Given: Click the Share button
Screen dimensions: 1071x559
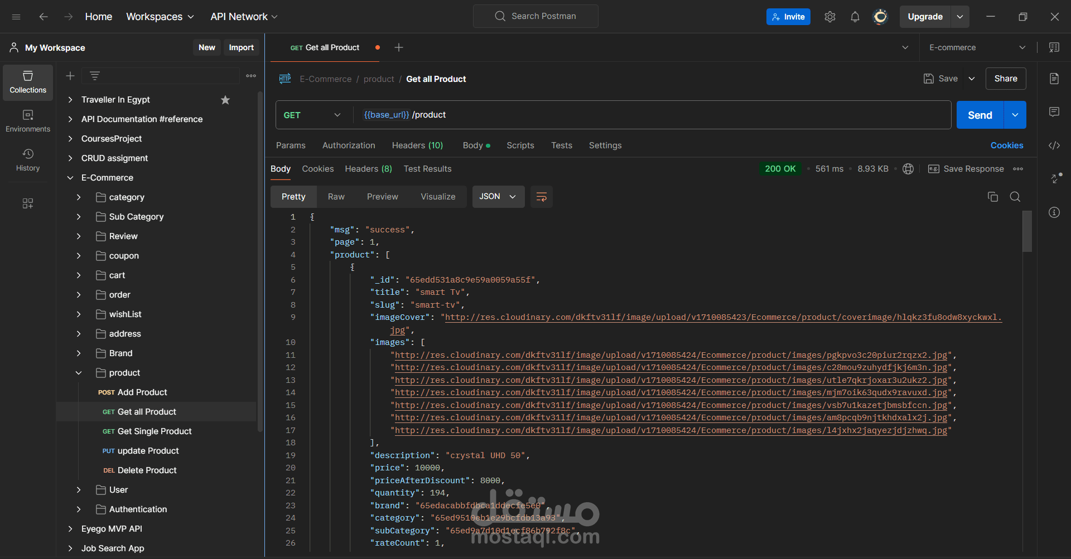Looking at the screenshot, I should (x=1006, y=79).
